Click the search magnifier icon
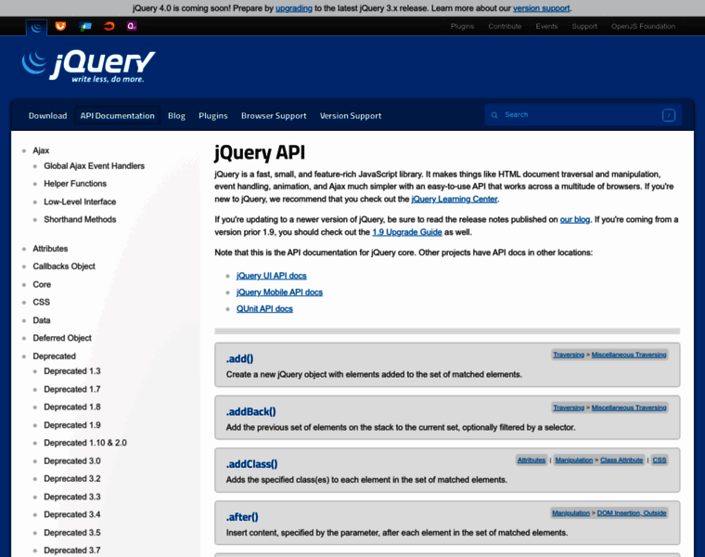Screen dimensions: 705x557 coord(494,115)
